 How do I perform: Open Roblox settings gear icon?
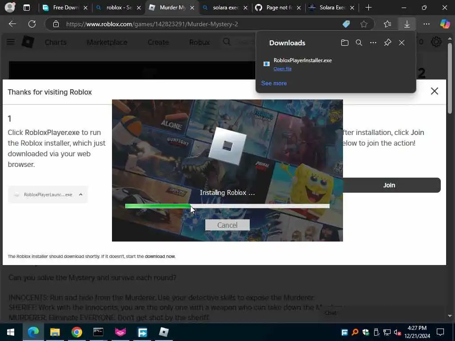436,42
